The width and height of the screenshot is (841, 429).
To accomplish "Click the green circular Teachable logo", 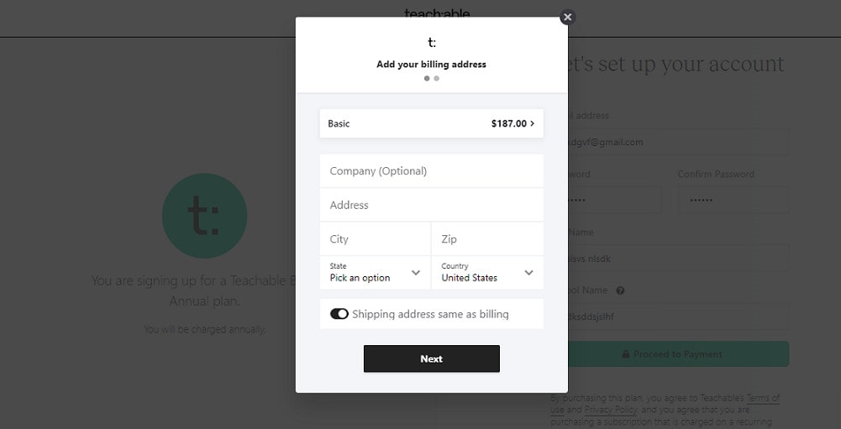I will pyautogui.click(x=204, y=216).
